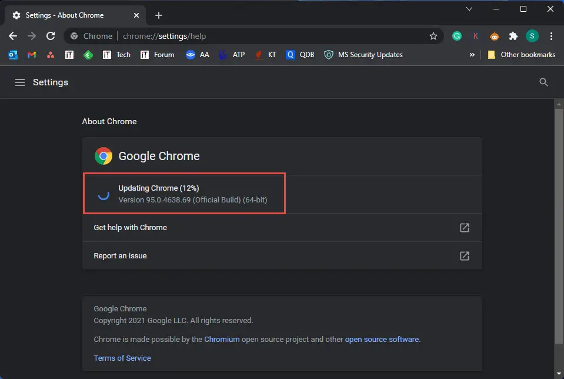Open a new tab with plus button
The height and width of the screenshot is (379, 564).
click(159, 15)
